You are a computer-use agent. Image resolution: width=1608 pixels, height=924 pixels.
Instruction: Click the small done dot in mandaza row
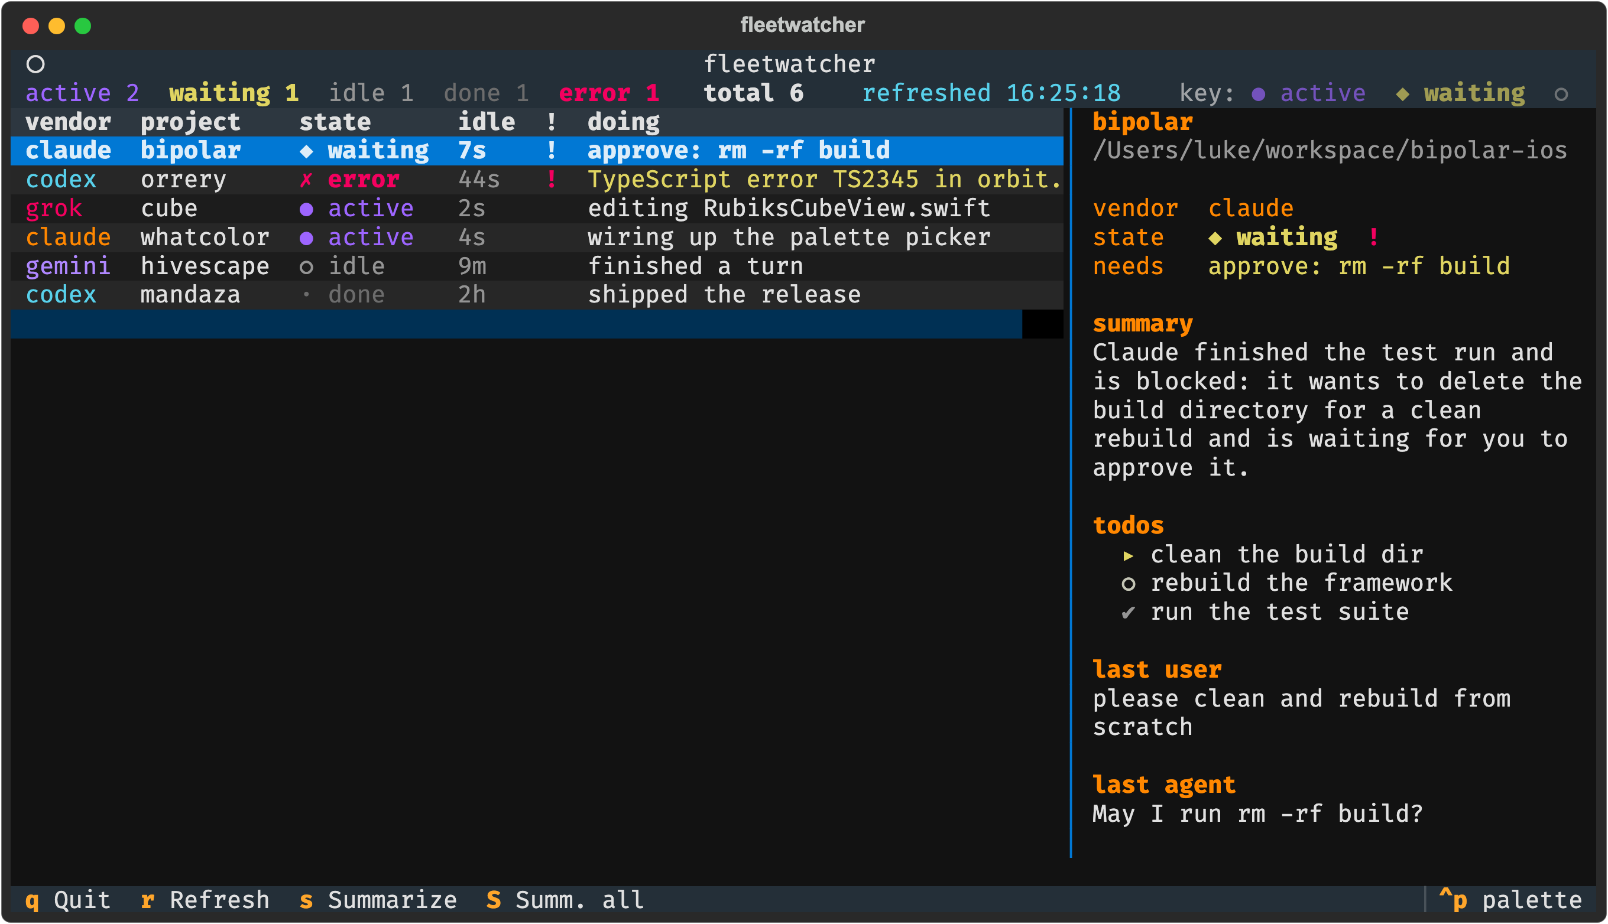point(306,294)
